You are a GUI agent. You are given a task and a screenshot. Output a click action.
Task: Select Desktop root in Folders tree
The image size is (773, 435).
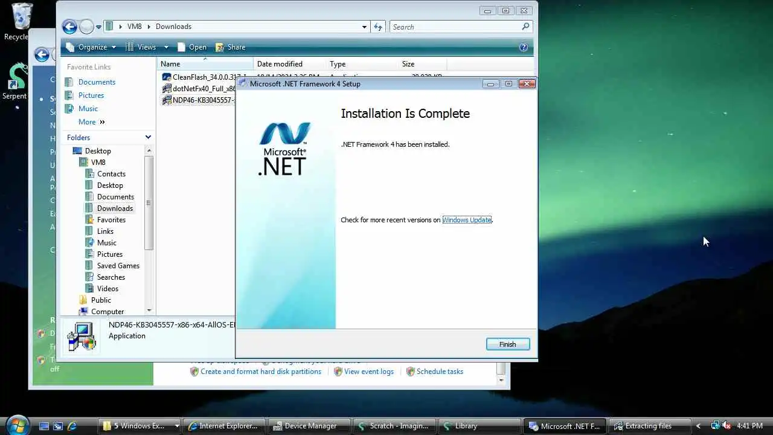98,151
